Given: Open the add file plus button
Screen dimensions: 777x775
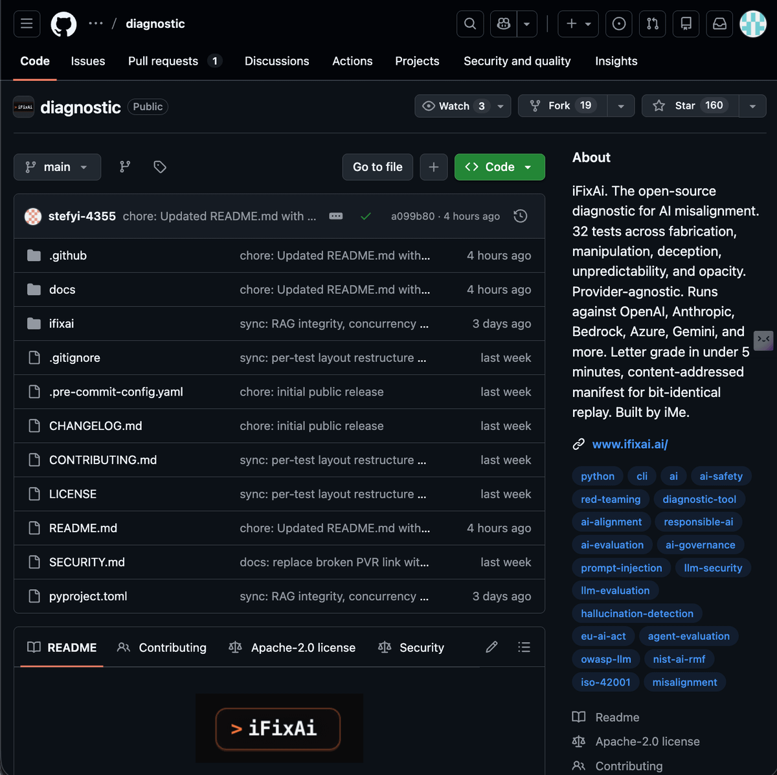Looking at the screenshot, I should pos(434,167).
